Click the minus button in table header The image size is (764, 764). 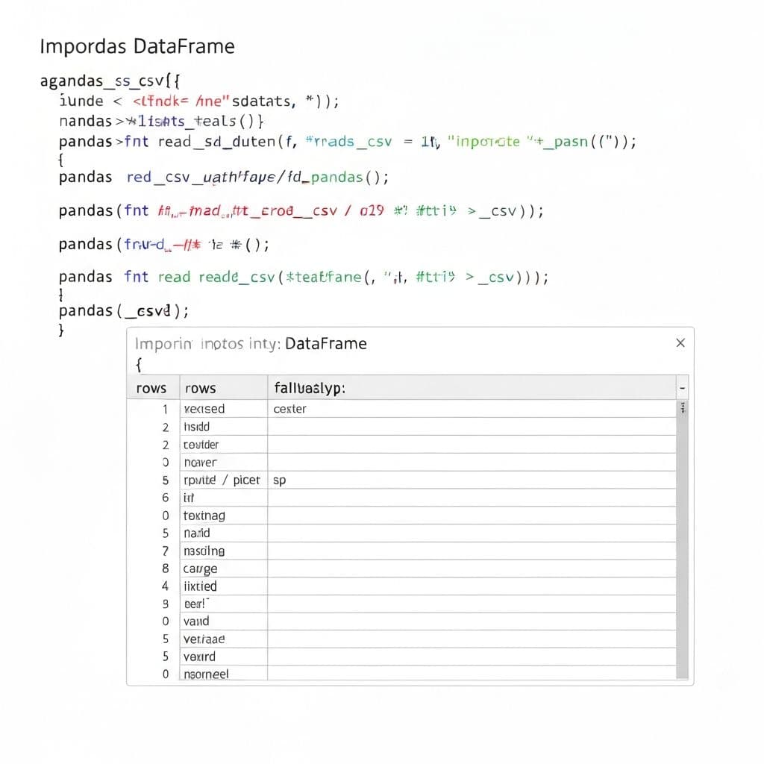[682, 389]
